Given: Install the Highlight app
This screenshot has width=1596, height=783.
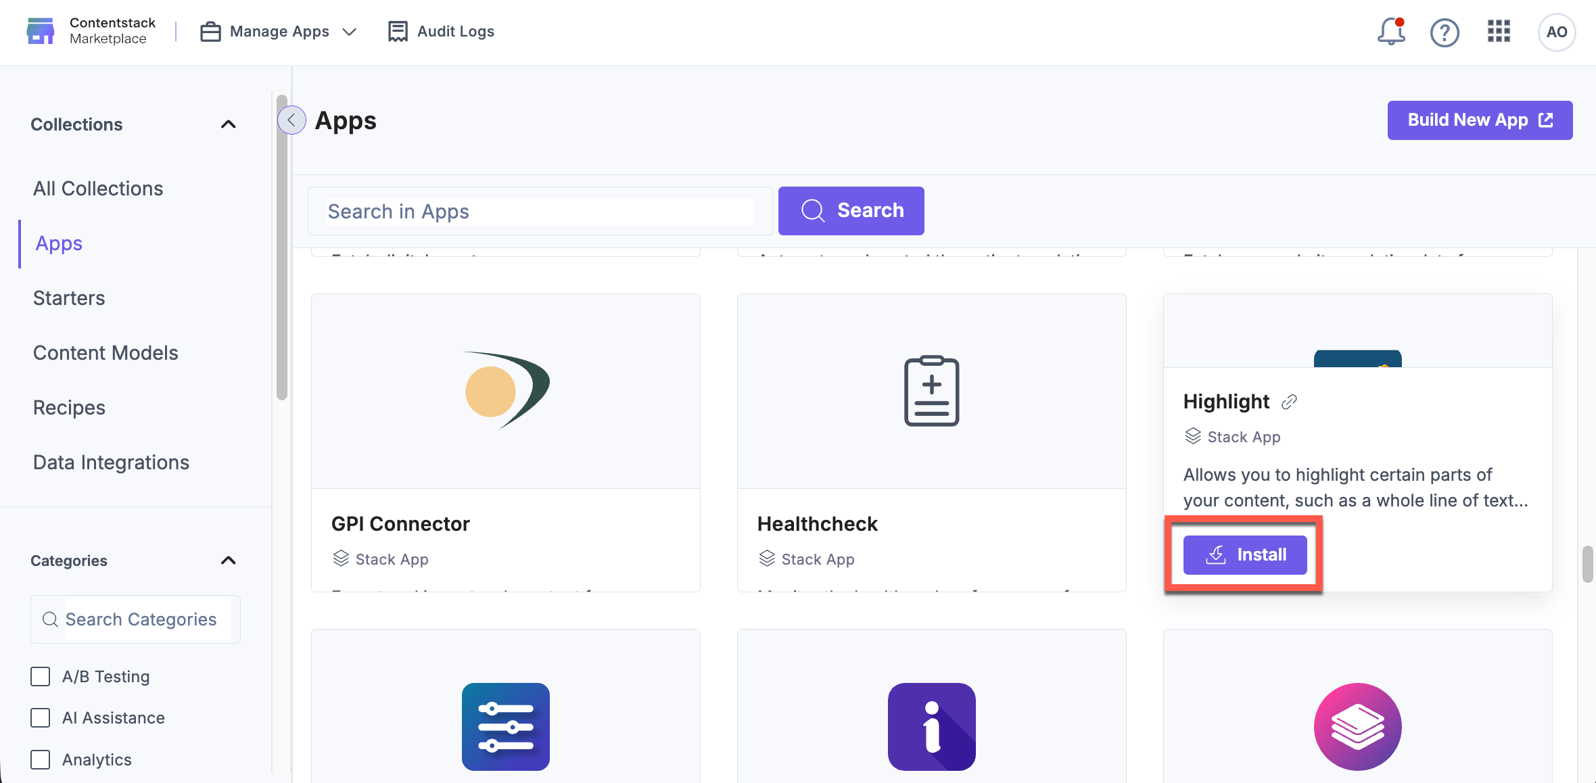Looking at the screenshot, I should tap(1245, 555).
